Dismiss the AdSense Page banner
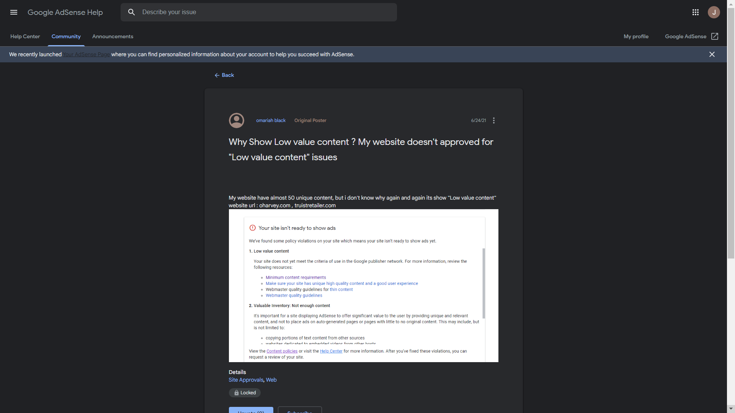735x413 pixels. (x=712, y=54)
